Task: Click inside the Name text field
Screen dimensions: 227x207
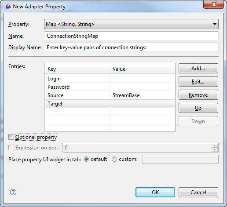Action: 131,36
